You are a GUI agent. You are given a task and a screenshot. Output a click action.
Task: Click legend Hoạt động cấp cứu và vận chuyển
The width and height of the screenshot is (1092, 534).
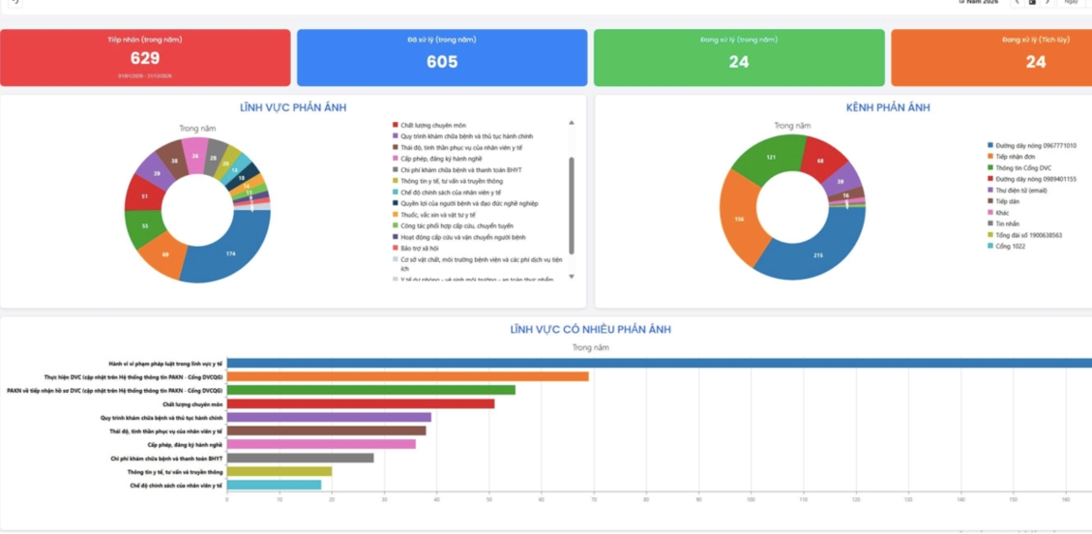click(458, 237)
